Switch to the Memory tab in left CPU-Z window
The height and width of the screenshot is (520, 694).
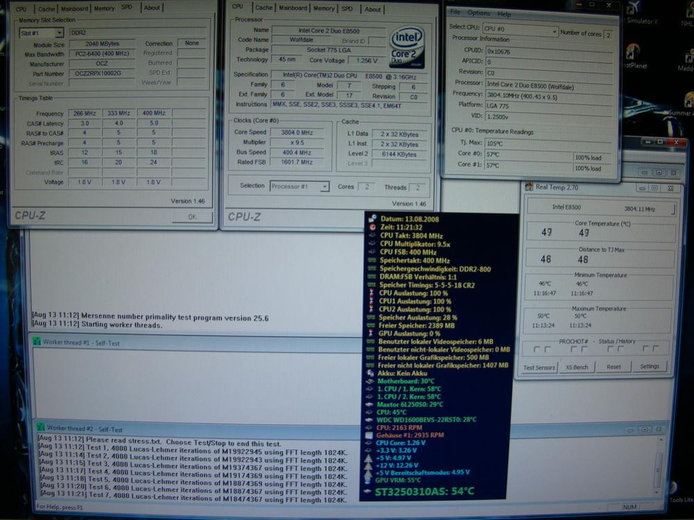pos(104,8)
